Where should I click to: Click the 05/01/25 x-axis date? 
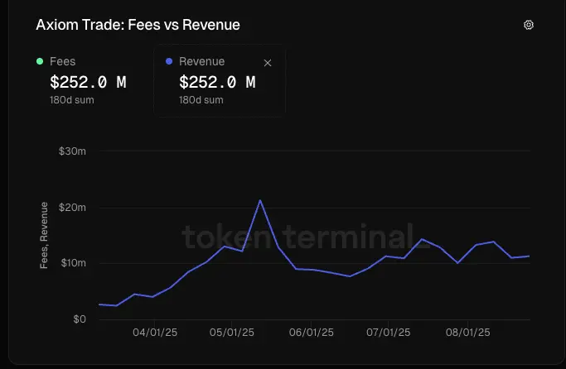pyautogui.click(x=232, y=333)
